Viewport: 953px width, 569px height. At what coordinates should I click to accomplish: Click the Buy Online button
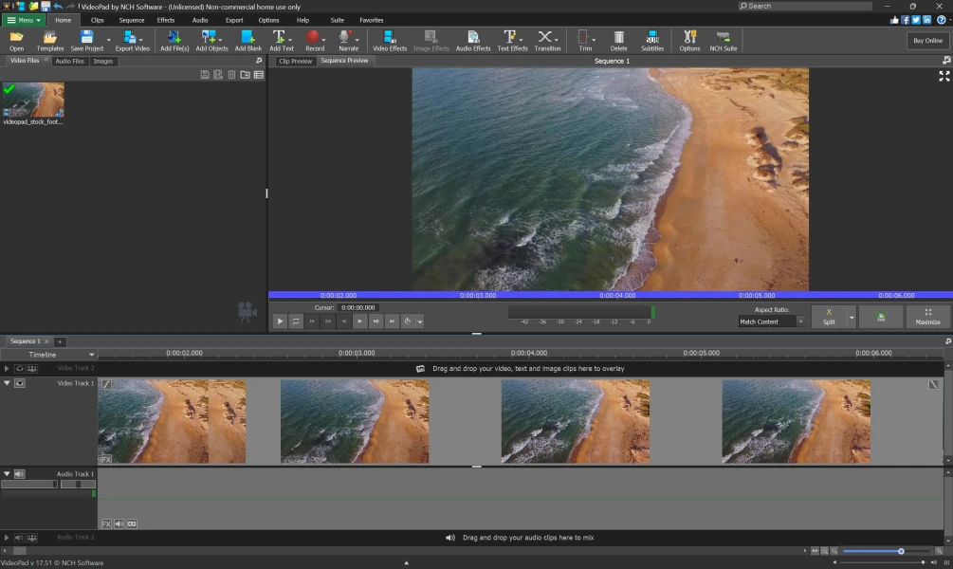(926, 41)
